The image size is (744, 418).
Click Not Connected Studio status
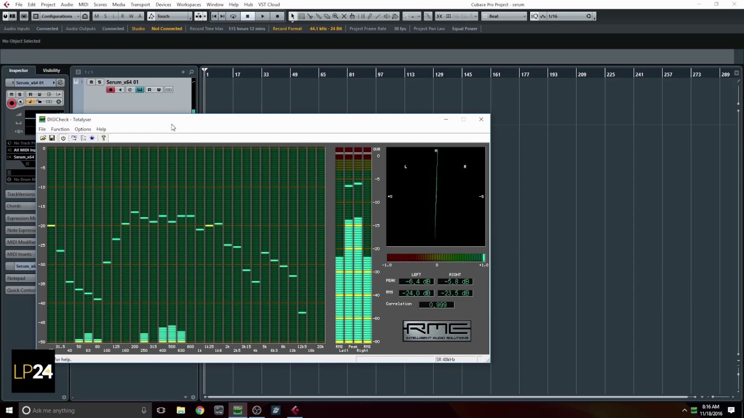pyautogui.click(x=167, y=28)
